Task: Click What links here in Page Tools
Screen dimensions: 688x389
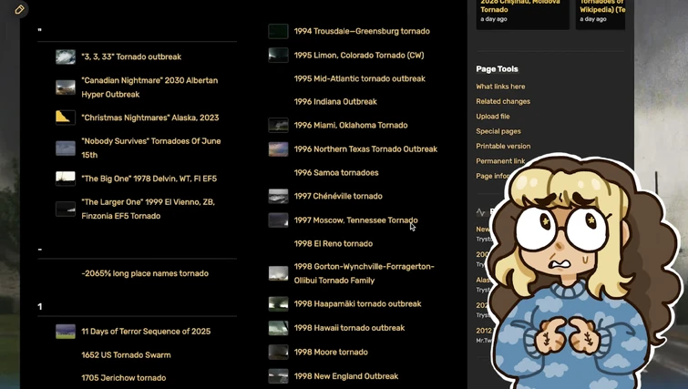Action: (x=500, y=87)
